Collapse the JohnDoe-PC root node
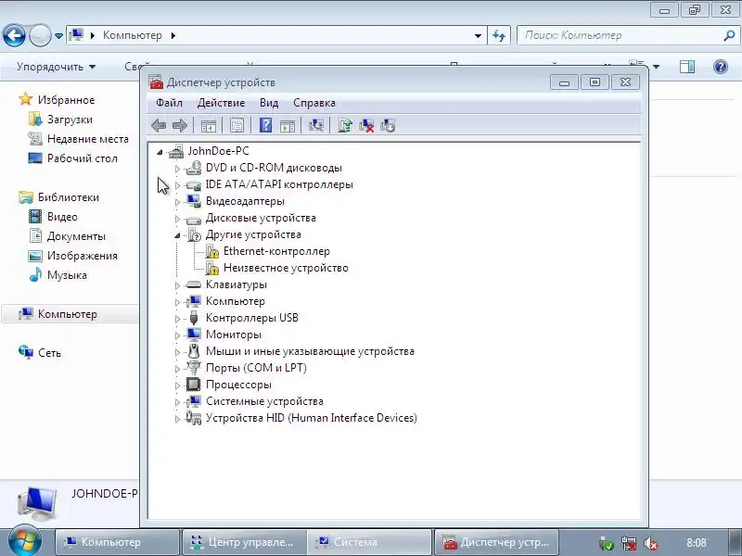The height and width of the screenshot is (556, 742). 160,152
